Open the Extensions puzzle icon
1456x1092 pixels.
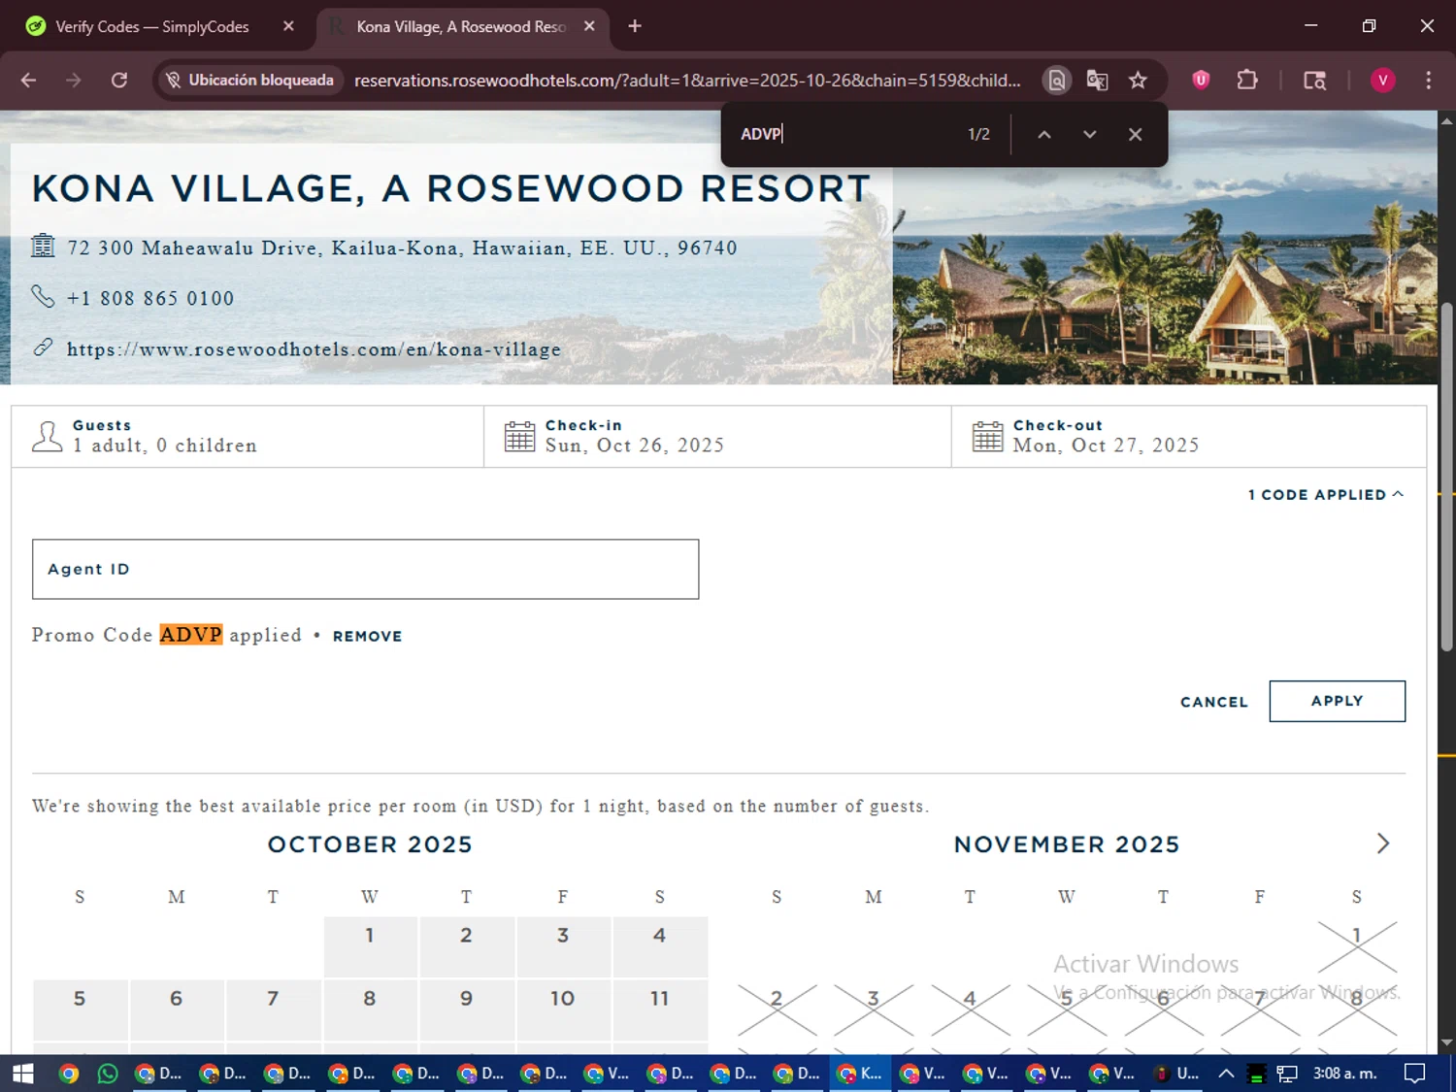pos(1247,81)
